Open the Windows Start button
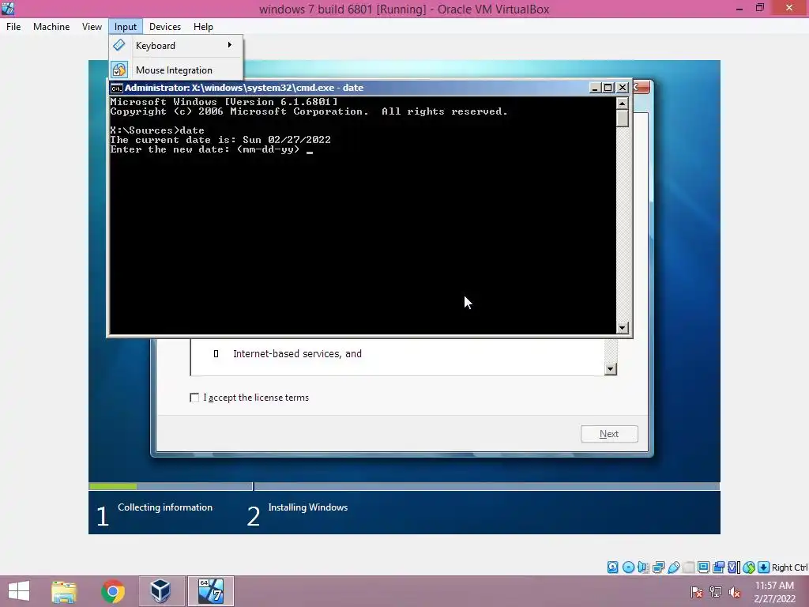This screenshot has height=607, width=809. (x=19, y=591)
